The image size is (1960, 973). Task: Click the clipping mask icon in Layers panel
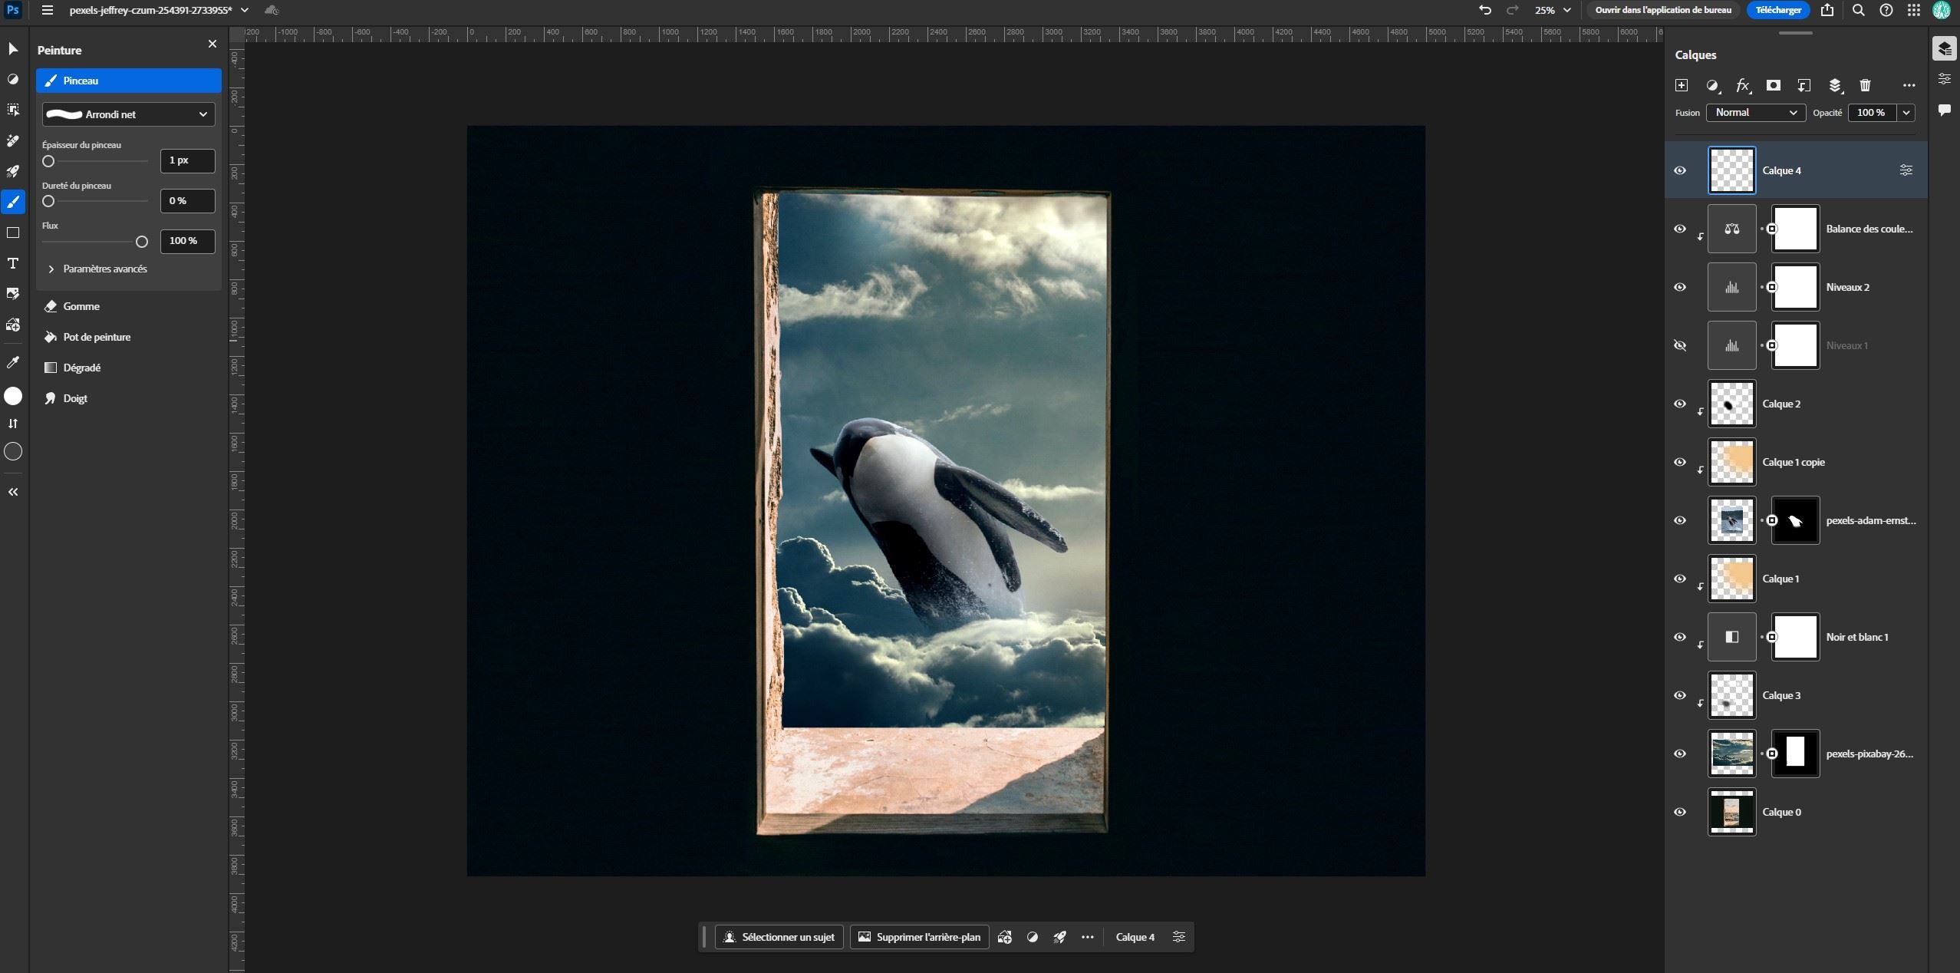click(1804, 85)
